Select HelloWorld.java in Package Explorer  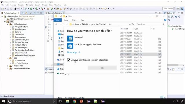tap(21, 45)
